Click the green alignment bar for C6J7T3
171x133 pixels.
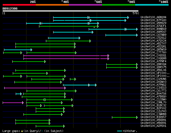pos(52,91)
